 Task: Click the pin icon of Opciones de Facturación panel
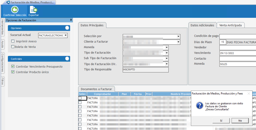pyautogui.click(x=71, y=20)
